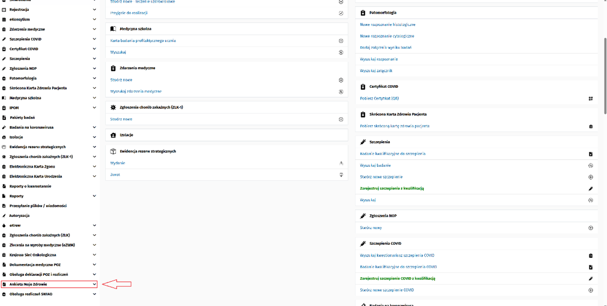607x306 pixels.
Task: Select Autoryzacja in the left menu
Action: pyautogui.click(x=19, y=215)
